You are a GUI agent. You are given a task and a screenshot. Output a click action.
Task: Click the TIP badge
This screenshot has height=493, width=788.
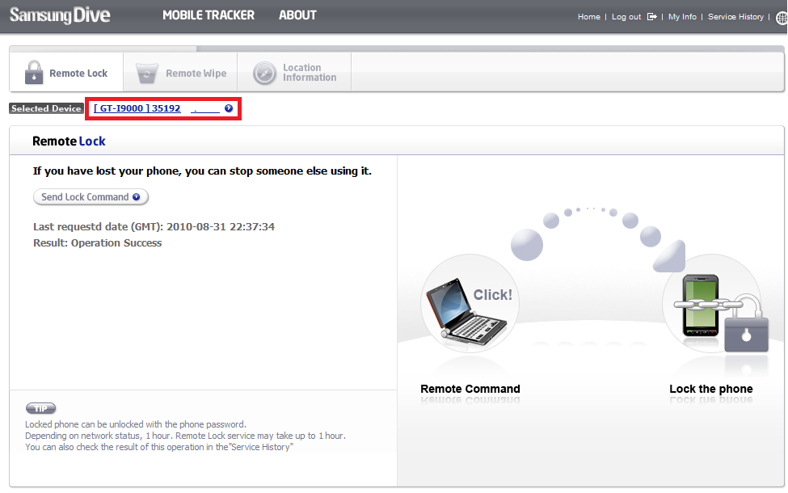(40, 408)
